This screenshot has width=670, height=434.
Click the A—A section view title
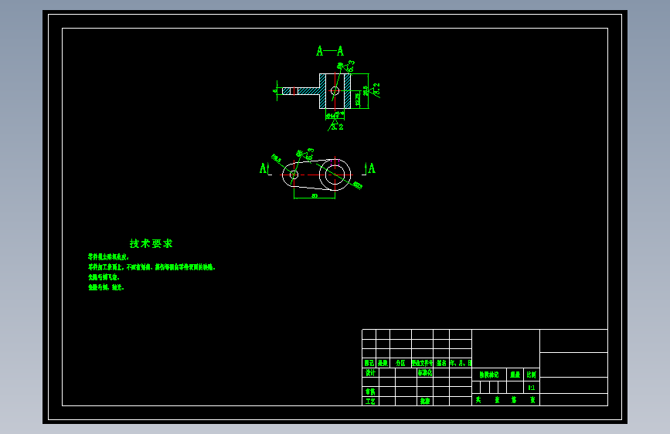tap(330, 51)
